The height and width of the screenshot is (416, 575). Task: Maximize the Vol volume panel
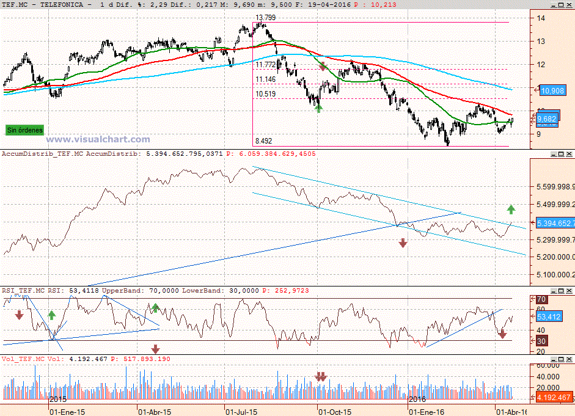click(x=561, y=359)
